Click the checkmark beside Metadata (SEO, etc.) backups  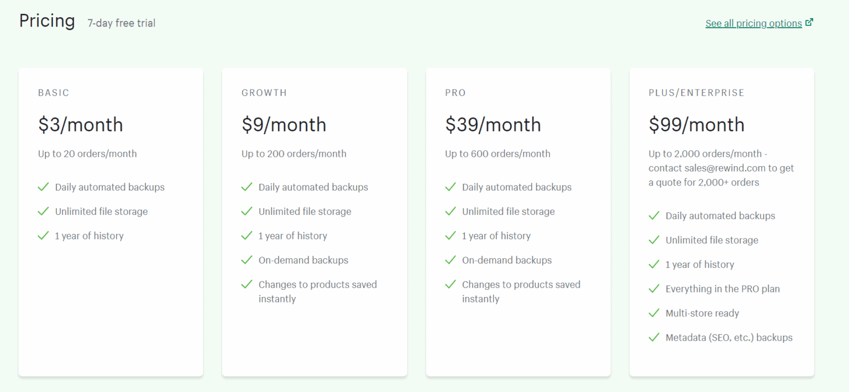[x=654, y=337]
